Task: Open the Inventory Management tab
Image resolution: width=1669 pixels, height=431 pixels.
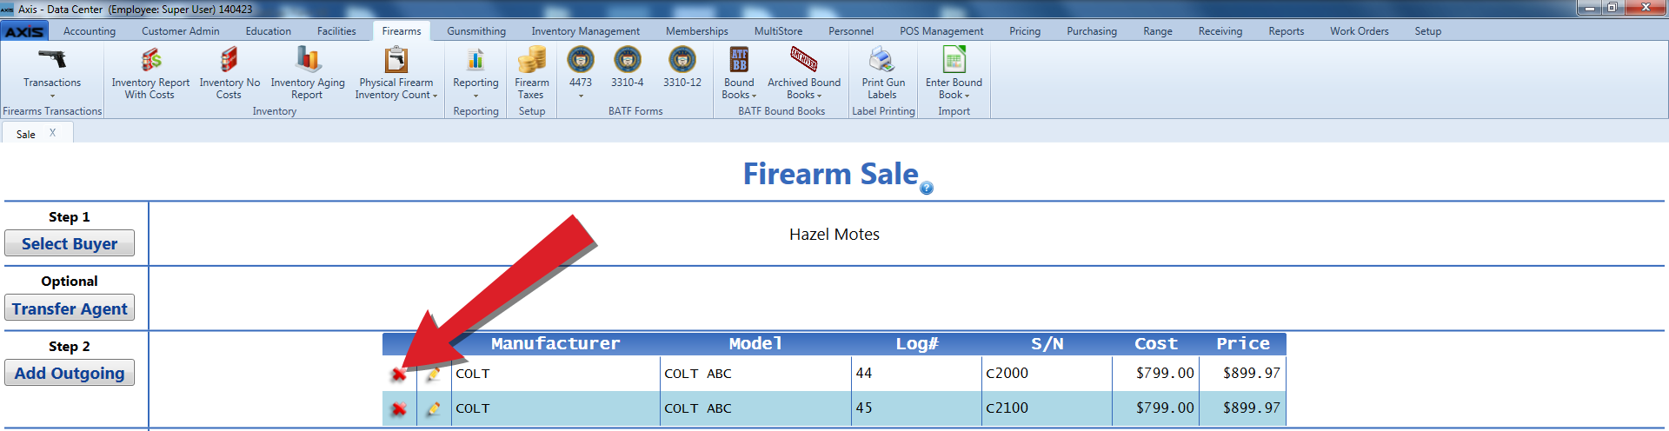Action: click(586, 31)
